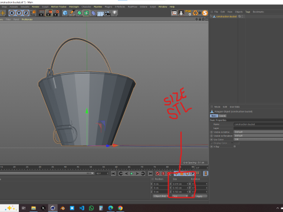Select construction bucket object in Object Manager
Image resolution: width=283 pixels, height=212 pixels.
[226, 16]
